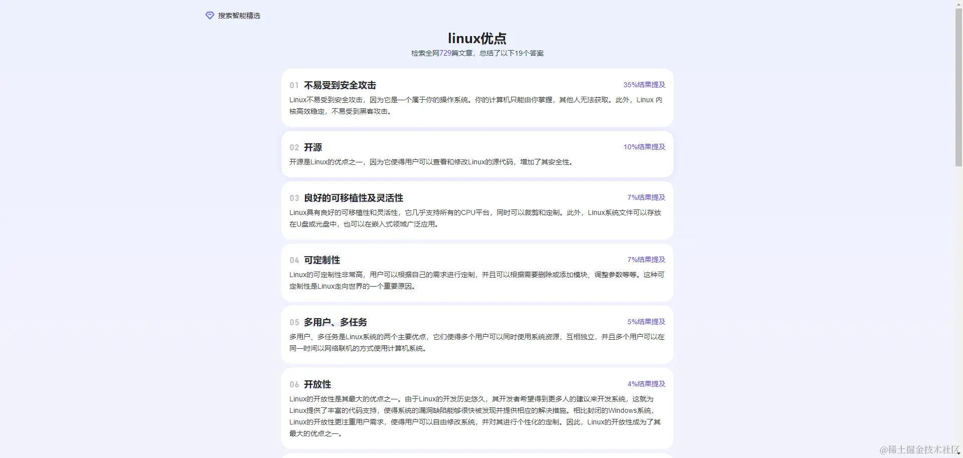Click 10%结果提及 beside the 开源 answer
963x458 pixels.
pyautogui.click(x=644, y=147)
